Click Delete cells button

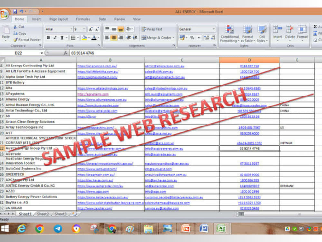(x=290, y=33)
